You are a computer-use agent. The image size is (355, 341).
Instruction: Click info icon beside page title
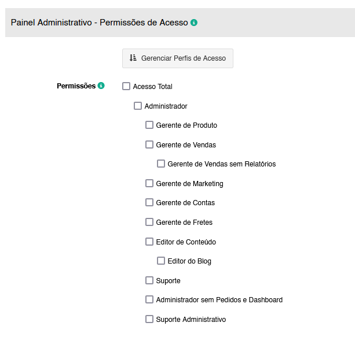click(x=194, y=23)
